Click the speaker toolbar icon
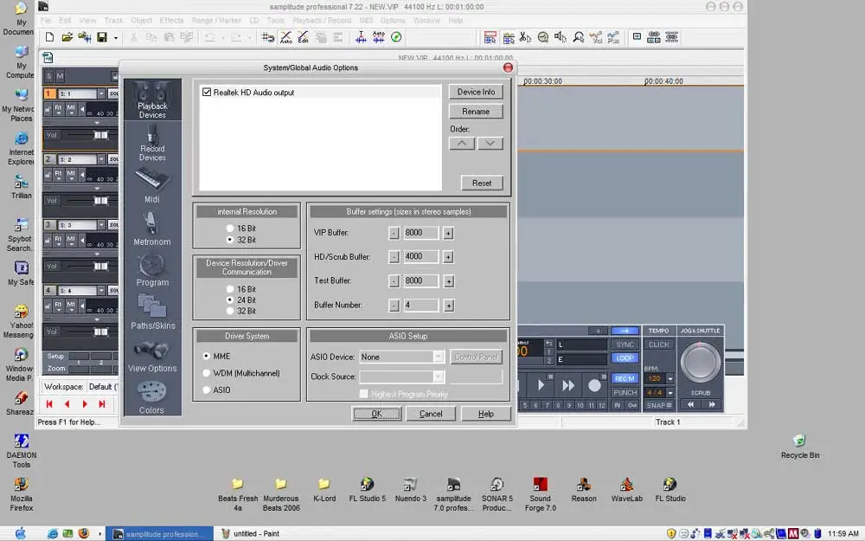The image size is (865, 541). pyautogui.click(x=561, y=37)
